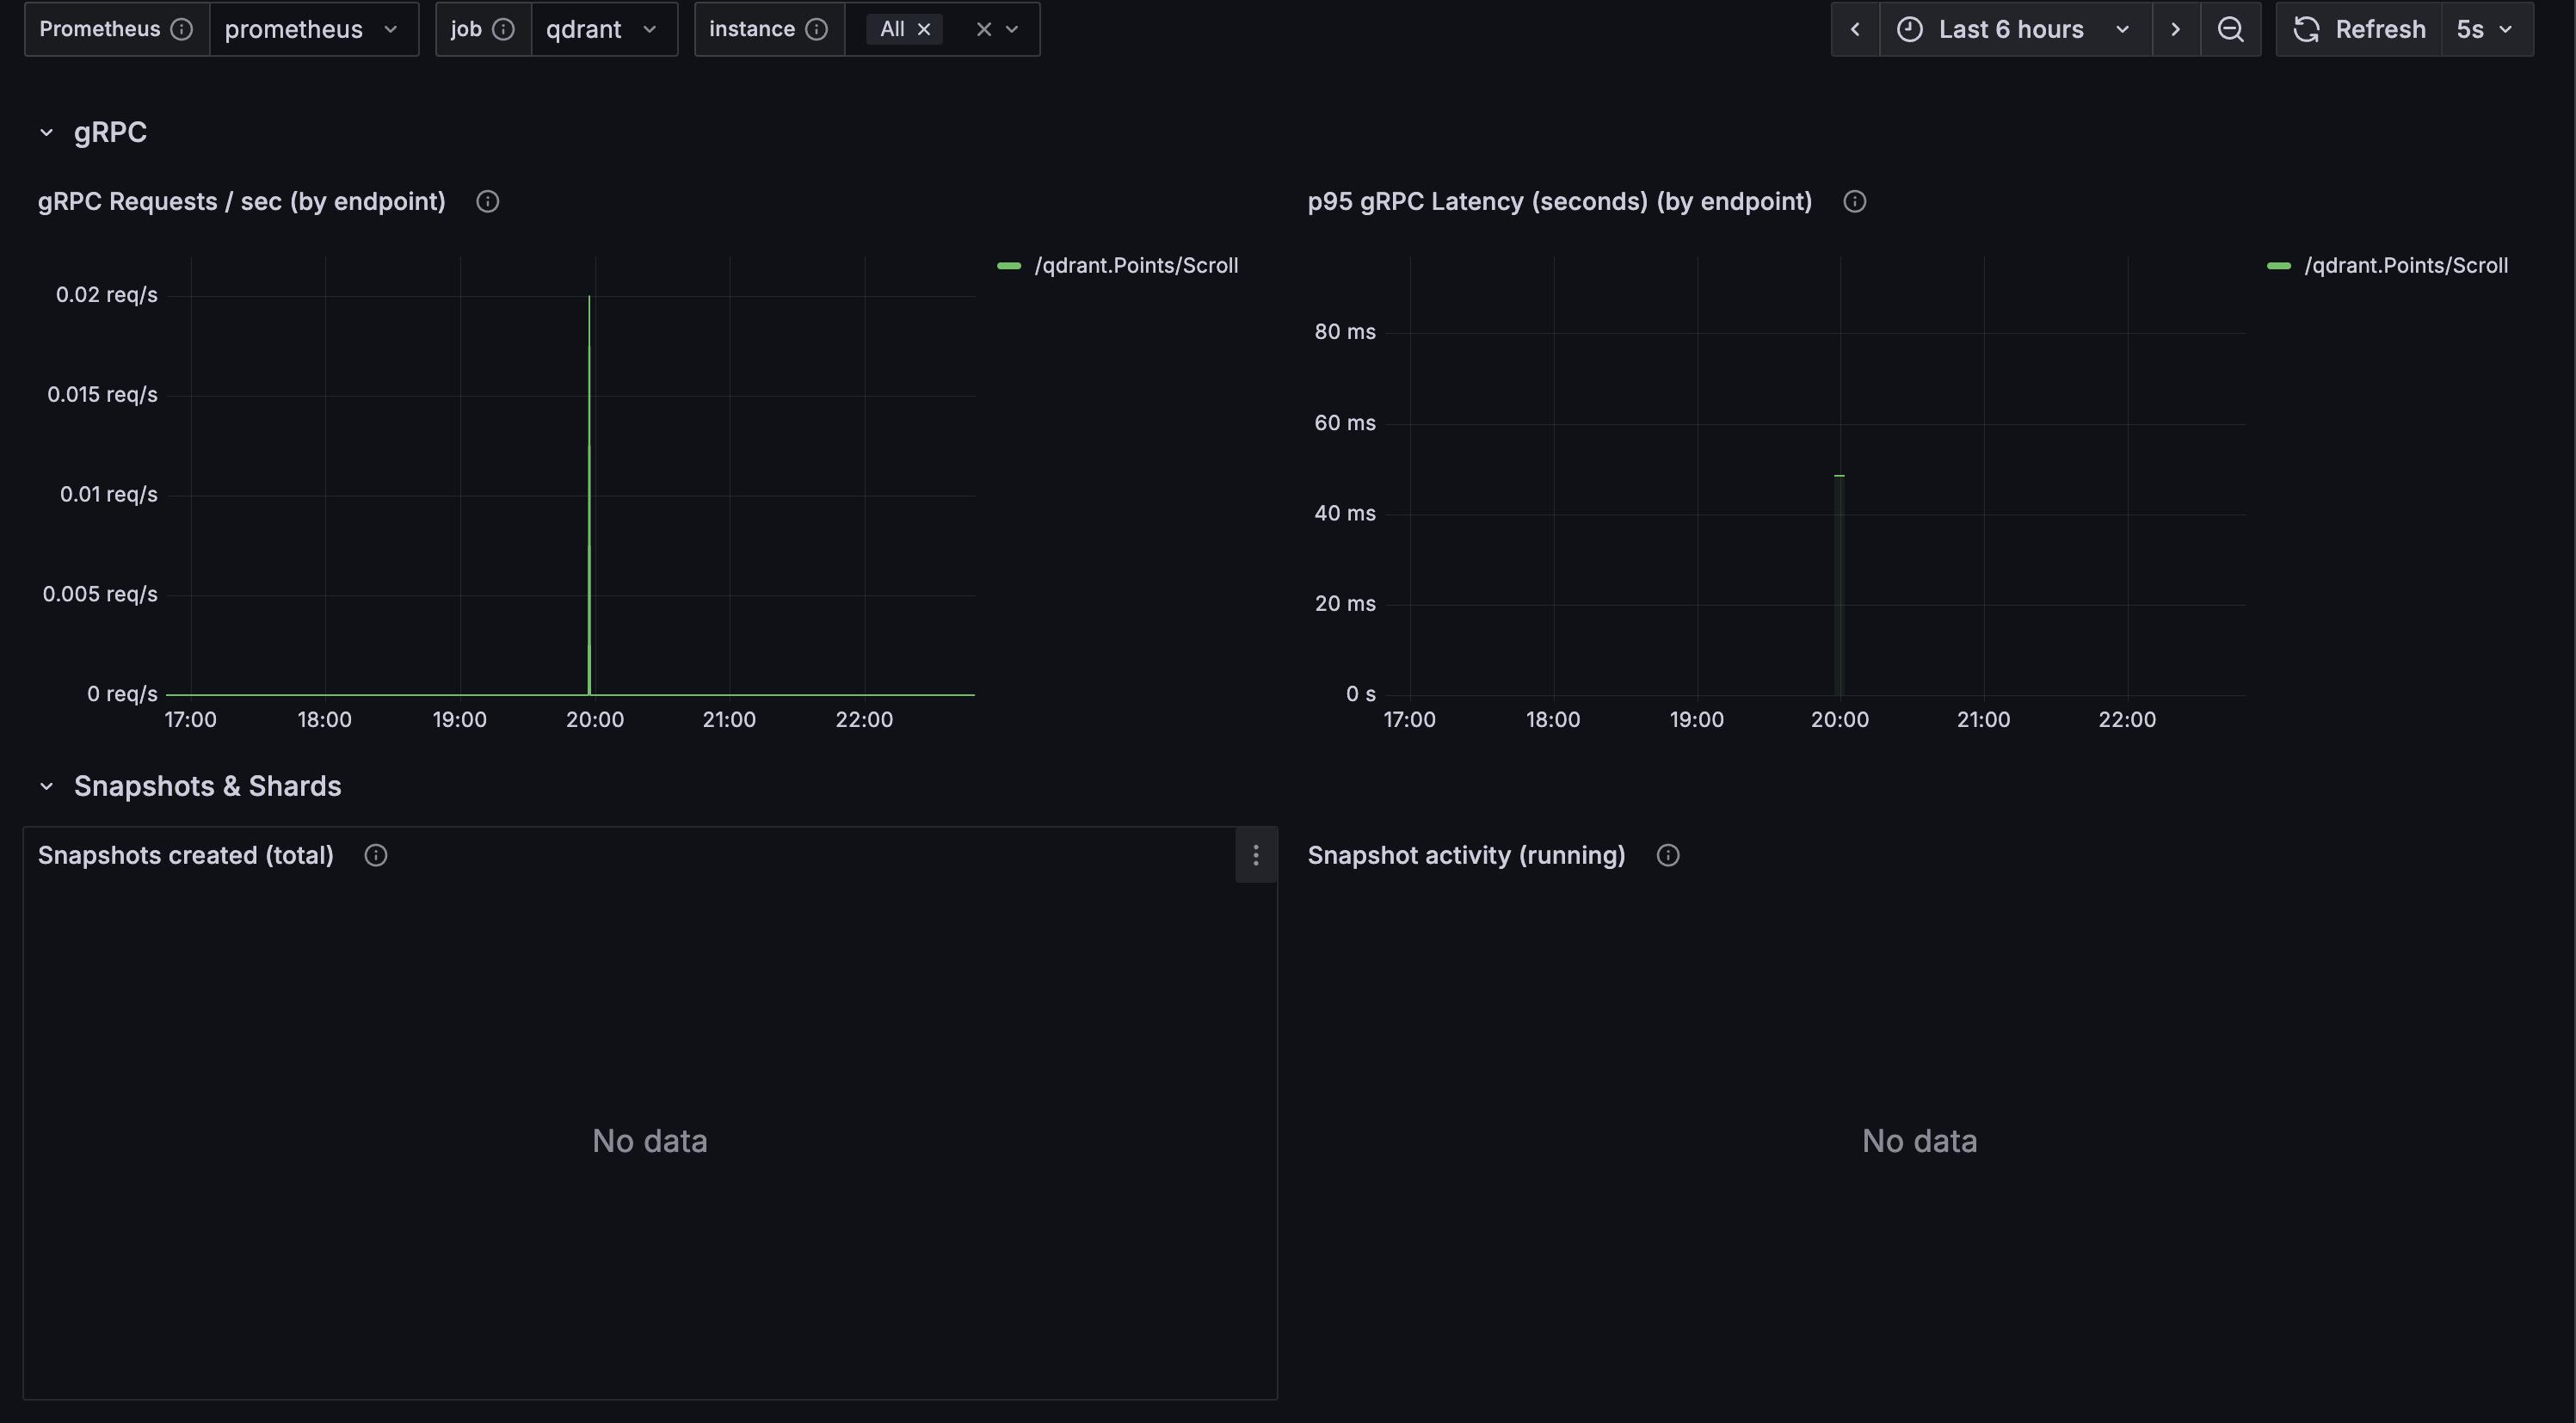Click the job variable info icon

point(504,29)
